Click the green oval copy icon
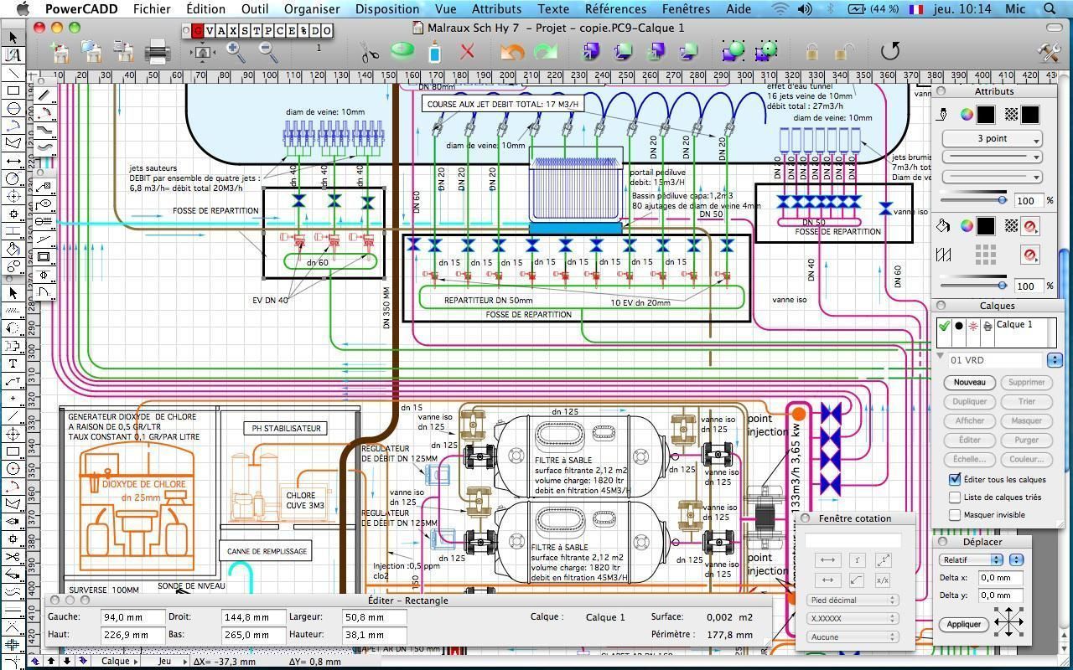 click(x=402, y=52)
